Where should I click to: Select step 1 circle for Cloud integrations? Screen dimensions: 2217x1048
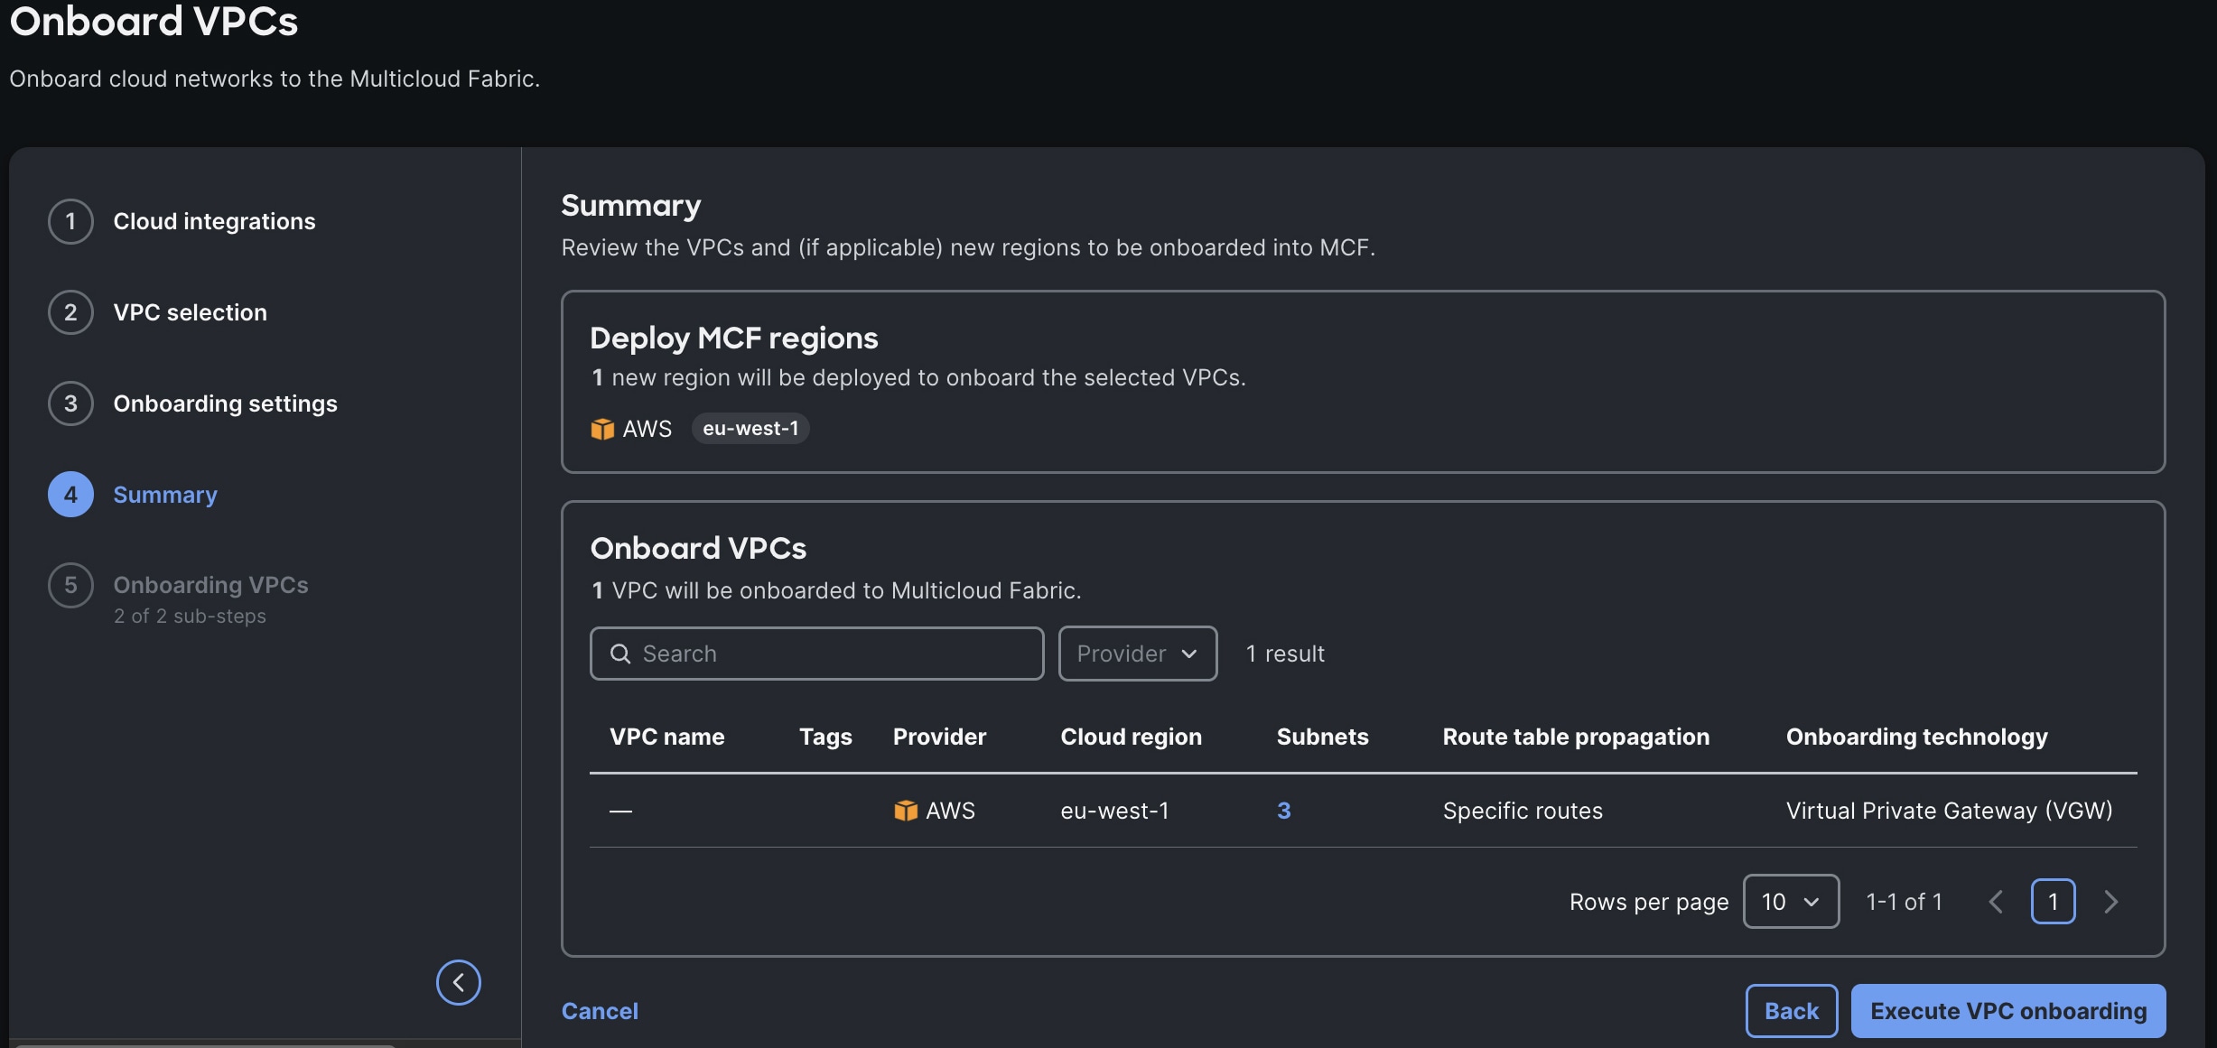(70, 221)
